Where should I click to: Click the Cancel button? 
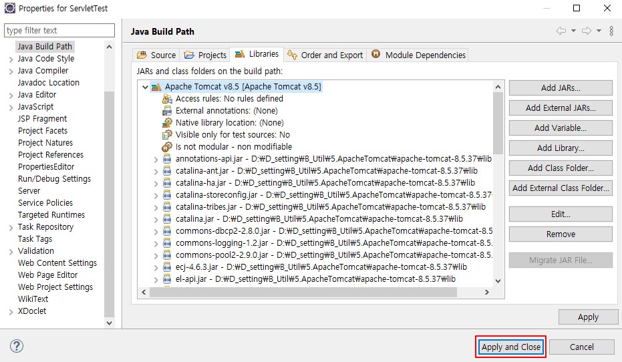(x=581, y=347)
